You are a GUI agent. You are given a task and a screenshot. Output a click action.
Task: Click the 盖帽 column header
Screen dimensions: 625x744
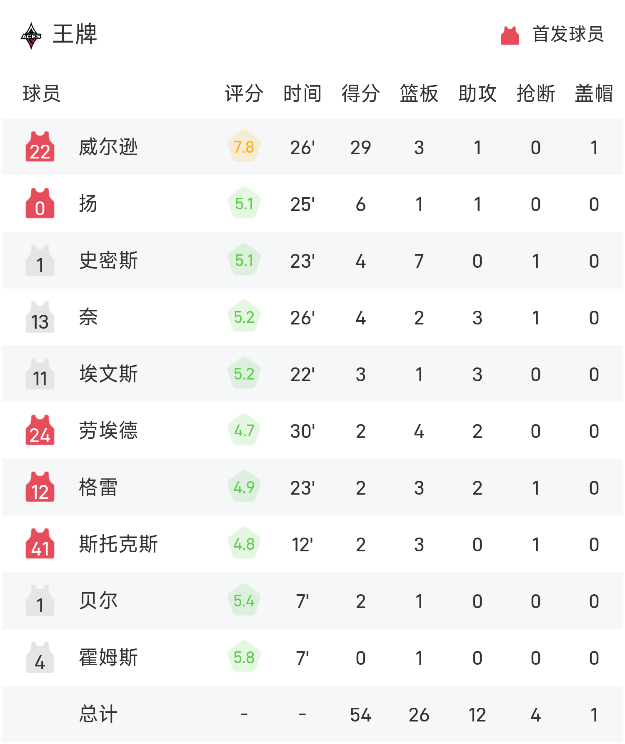pos(594,93)
